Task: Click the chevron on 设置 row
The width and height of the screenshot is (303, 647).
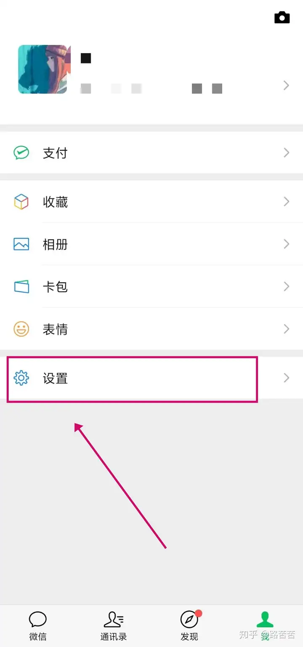Action: click(287, 377)
